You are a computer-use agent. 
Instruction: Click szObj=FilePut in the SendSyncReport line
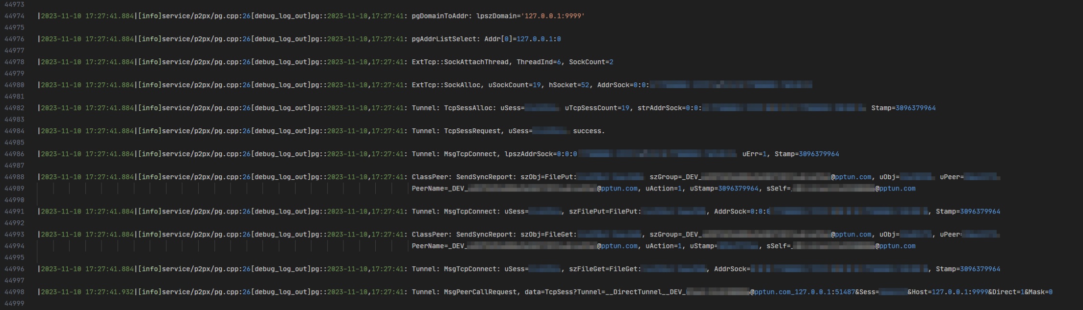(x=548, y=177)
